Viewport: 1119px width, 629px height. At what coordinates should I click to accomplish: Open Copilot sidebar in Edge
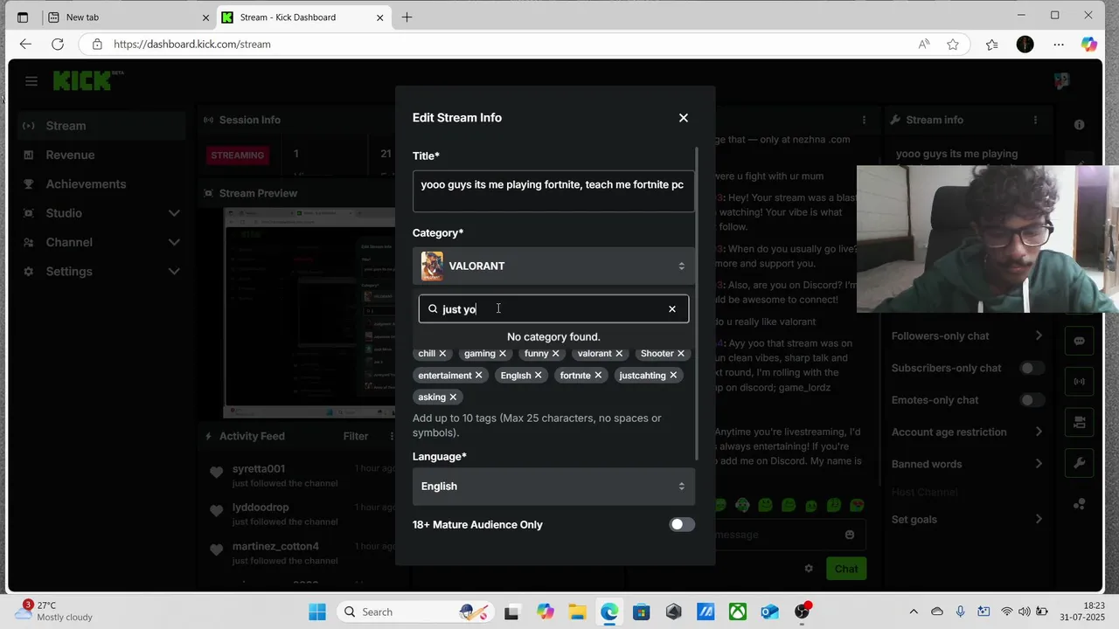tap(1089, 44)
